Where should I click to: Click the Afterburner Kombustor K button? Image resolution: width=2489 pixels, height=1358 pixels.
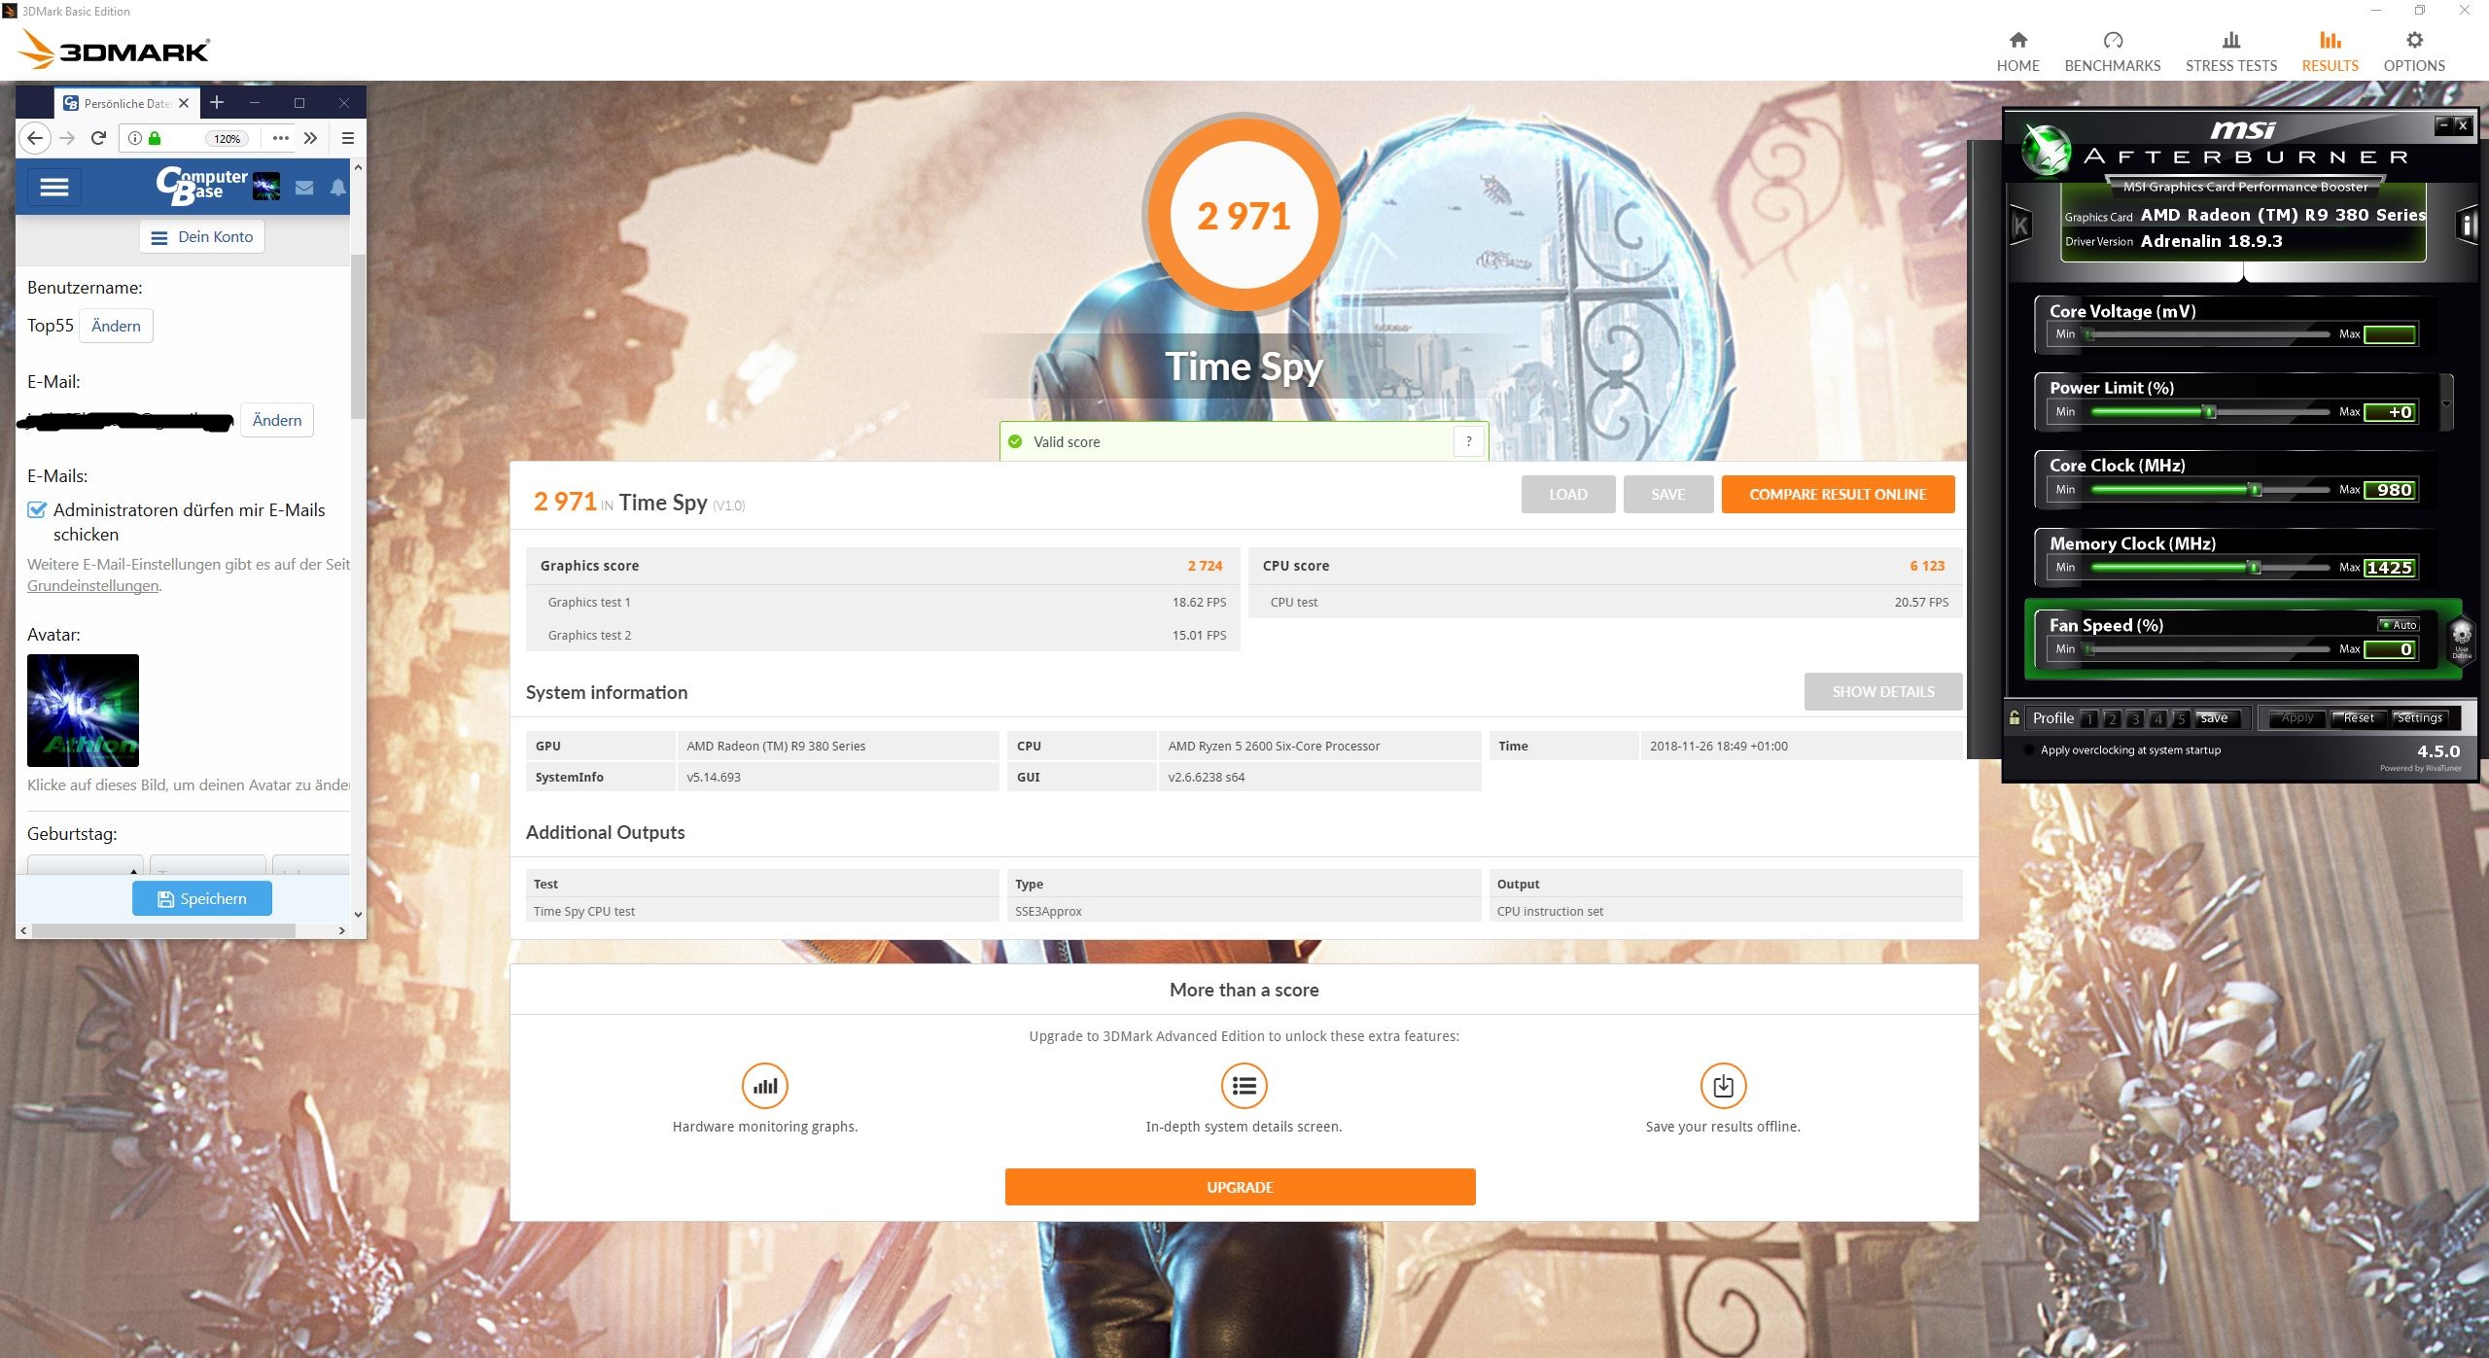2020,226
